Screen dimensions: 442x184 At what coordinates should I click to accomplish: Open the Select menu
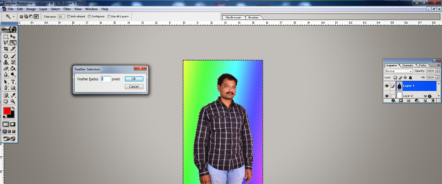tap(55, 9)
